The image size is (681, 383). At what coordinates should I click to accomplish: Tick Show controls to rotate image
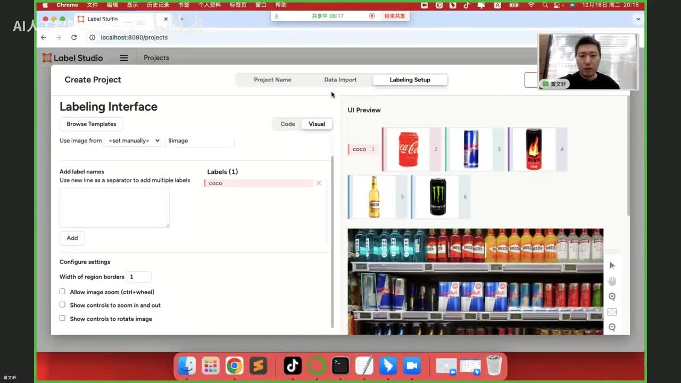tap(62, 318)
